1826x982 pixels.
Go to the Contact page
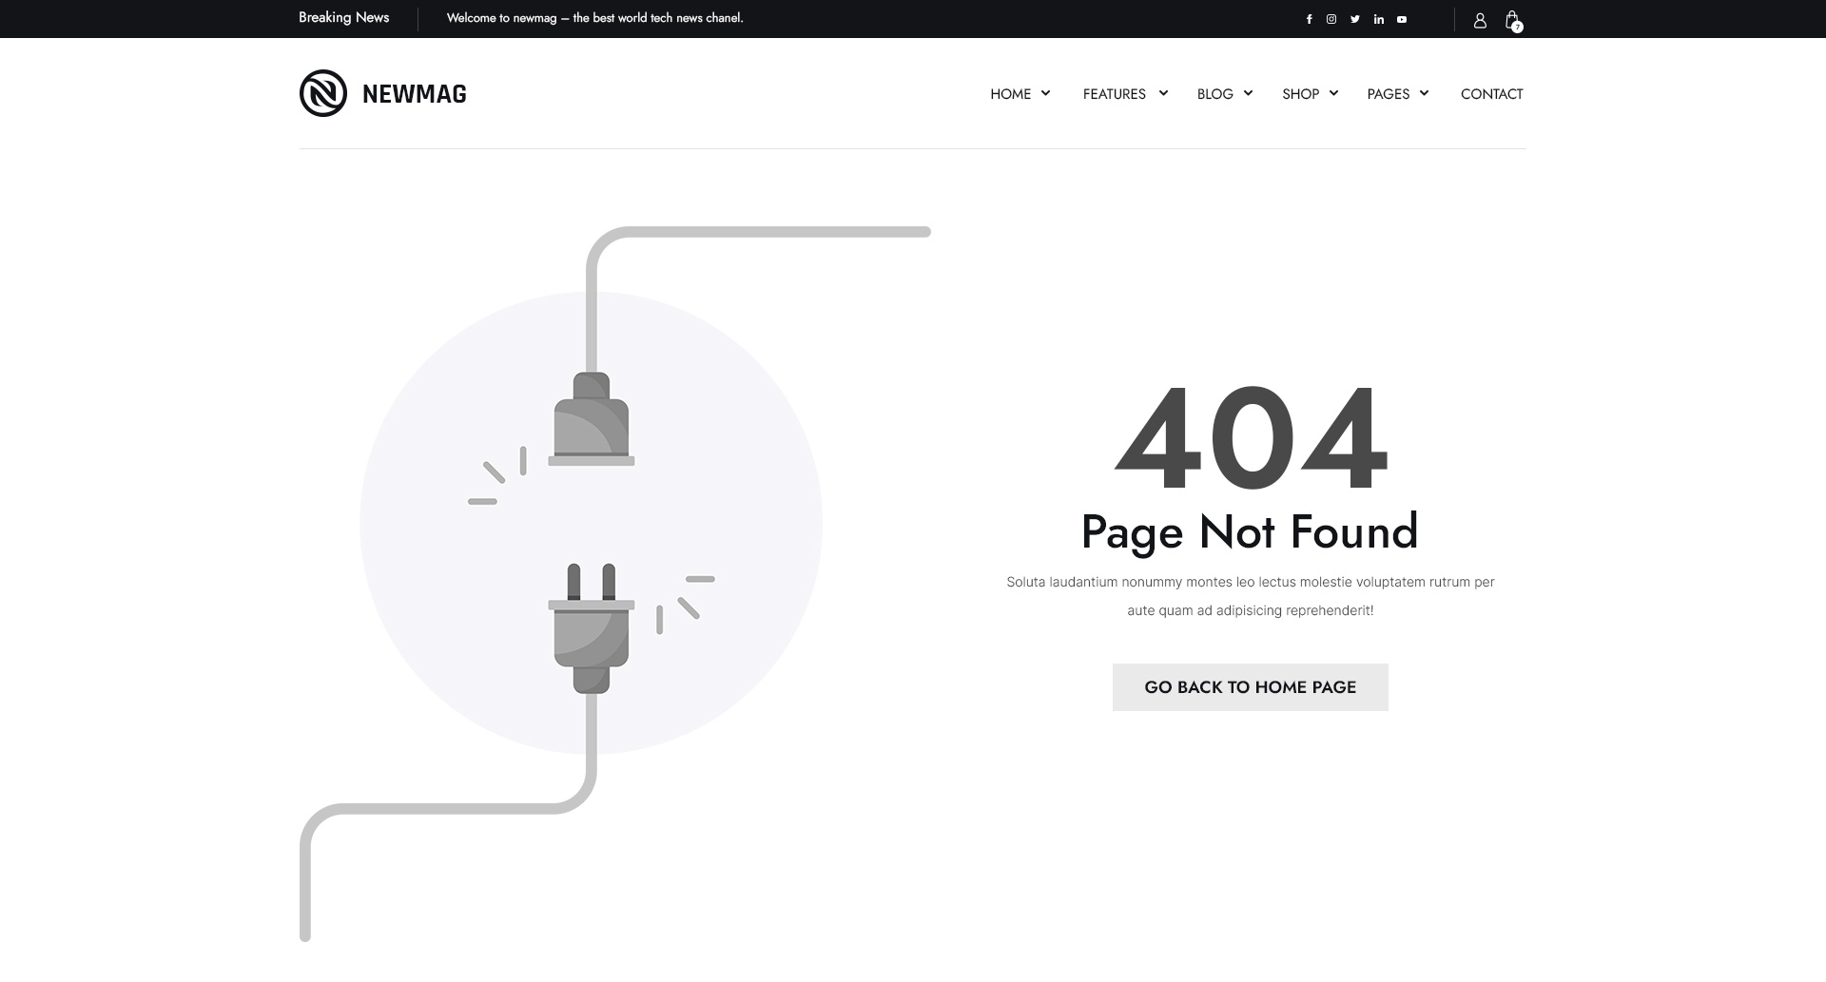tap(1491, 94)
